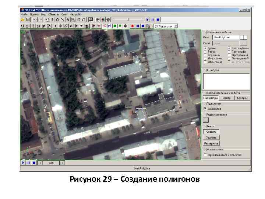Screen dimensions: 265x199
Task: Toggle the Тест глубины checkbox
Action: pos(229,48)
